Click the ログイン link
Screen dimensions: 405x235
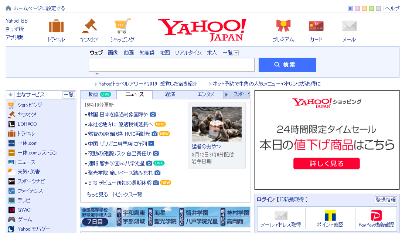[x=266, y=200]
